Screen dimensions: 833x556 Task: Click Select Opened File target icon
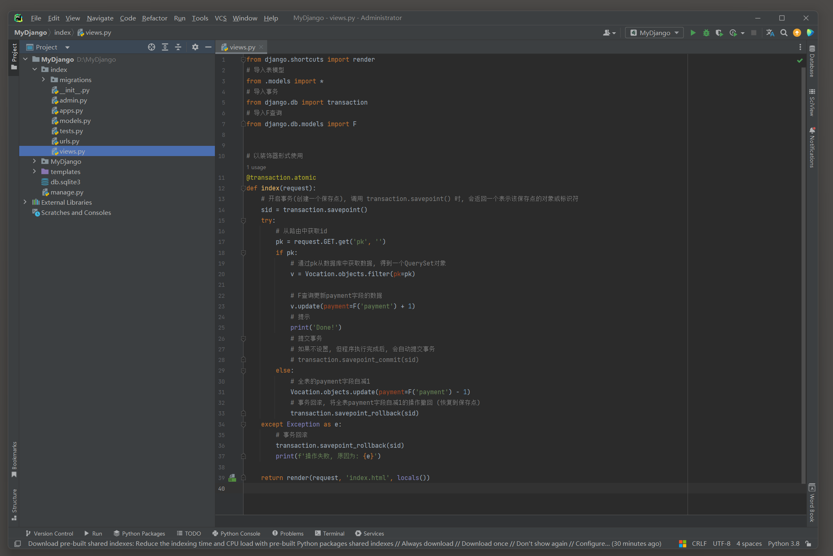point(152,47)
